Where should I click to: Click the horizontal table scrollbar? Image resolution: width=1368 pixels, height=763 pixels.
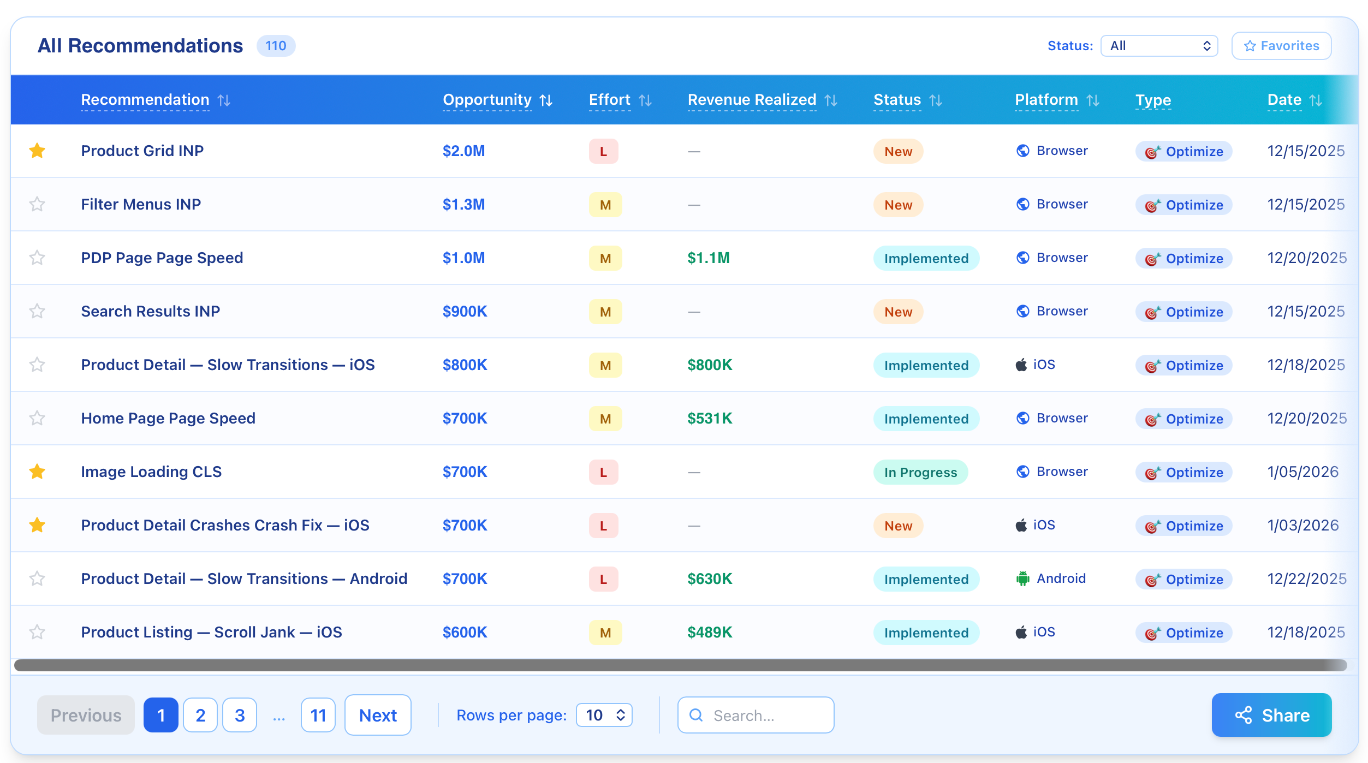[680, 665]
